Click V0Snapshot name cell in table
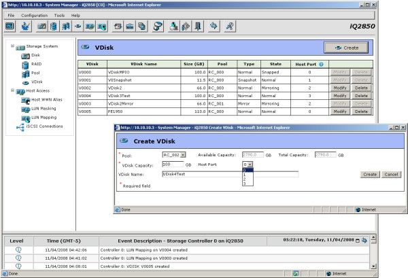Image resolution: width=408 pixels, height=278 pixels. pos(143,80)
